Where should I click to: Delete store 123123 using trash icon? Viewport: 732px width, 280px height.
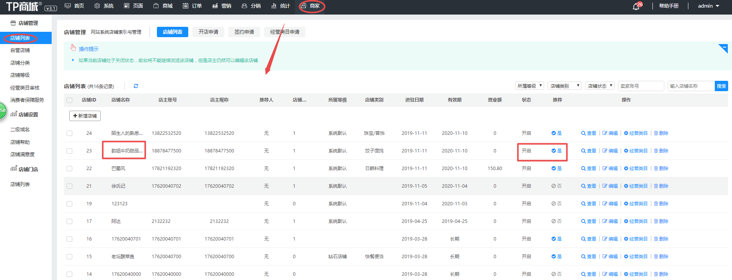click(656, 204)
